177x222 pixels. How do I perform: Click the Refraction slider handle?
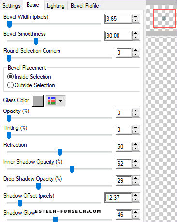[x=59, y=152]
